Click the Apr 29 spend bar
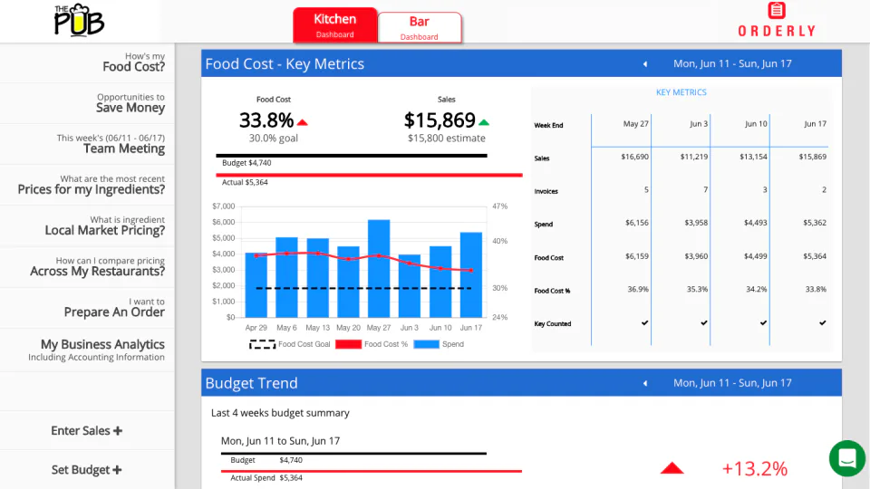870x489 pixels. pyautogui.click(x=256, y=285)
